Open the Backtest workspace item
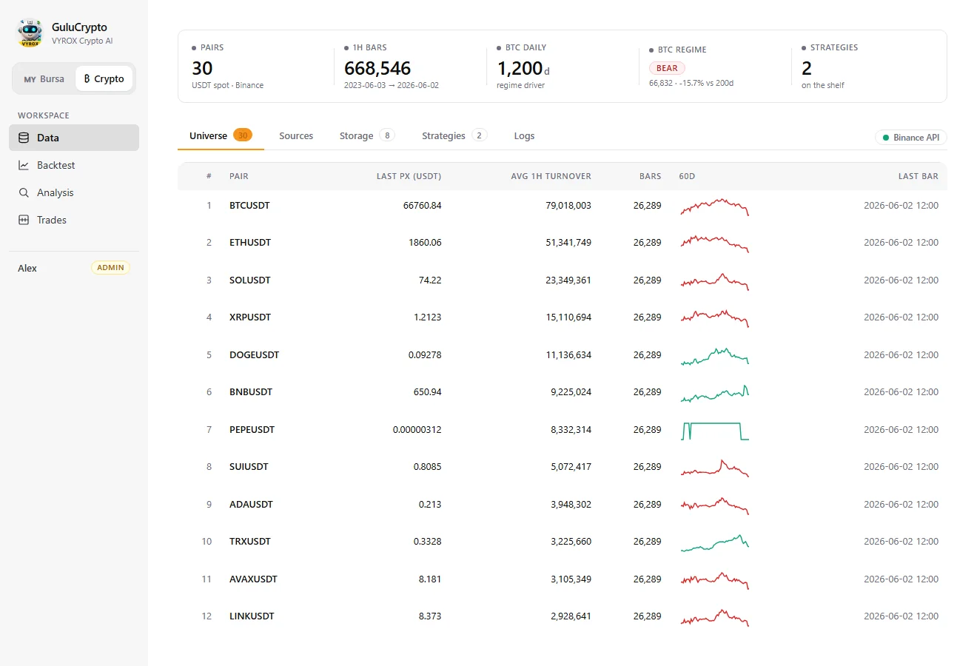 (x=74, y=165)
